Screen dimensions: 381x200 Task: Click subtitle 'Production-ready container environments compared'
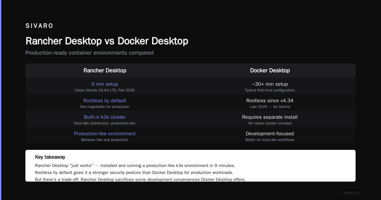tap(90, 53)
